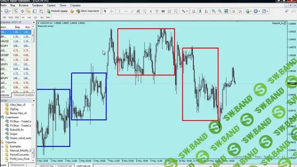The height and width of the screenshot is (167, 297).
Task: Select the H4 timeframe button
Action: [29, 17]
